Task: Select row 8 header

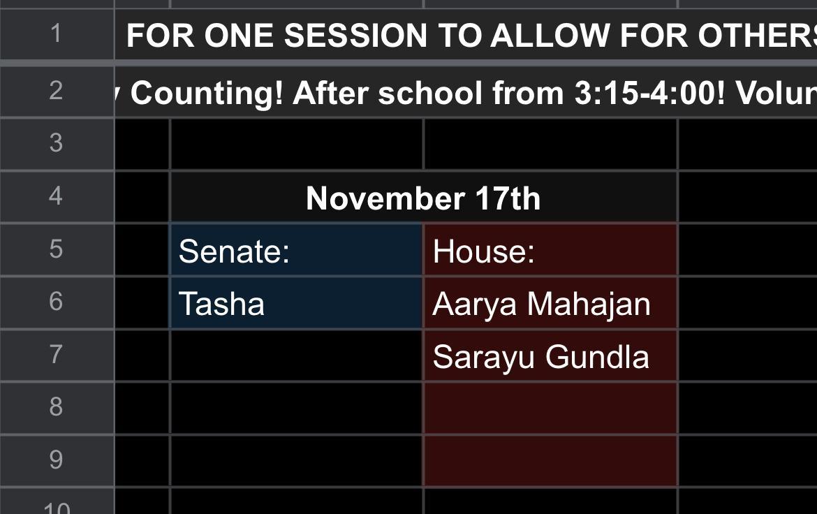Action: (x=57, y=407)
